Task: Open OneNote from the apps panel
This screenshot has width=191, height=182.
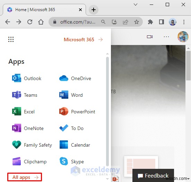Action: pyautogui.click(x=28, y=128)
